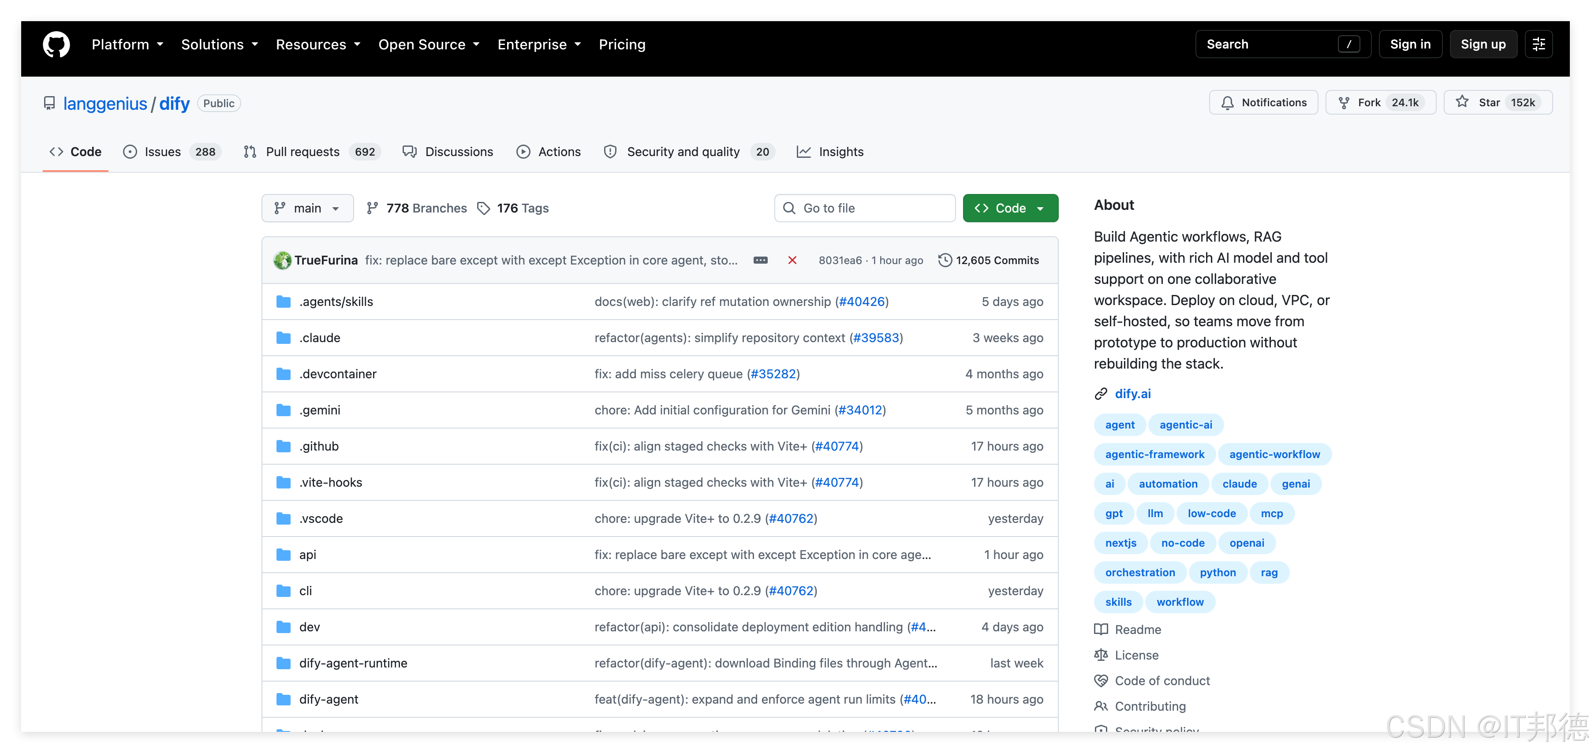Image resolution: width=1591 pixels, height=753 pixels.
Task: Open the 12,605 Commits history
Action: pos(989,260)
